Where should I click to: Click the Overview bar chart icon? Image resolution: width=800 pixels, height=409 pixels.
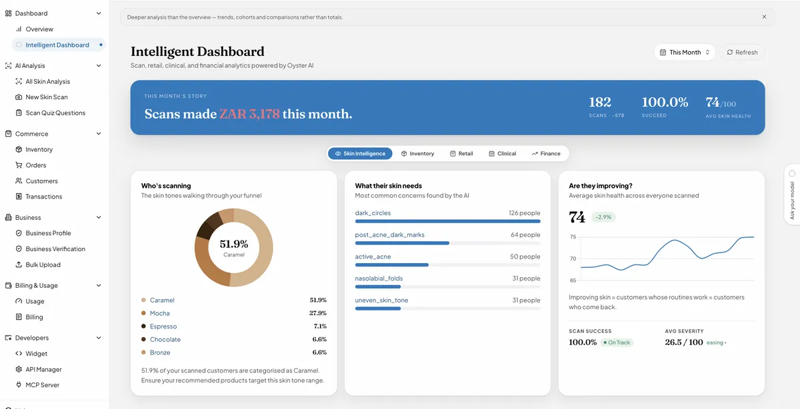tap(19, 29)
